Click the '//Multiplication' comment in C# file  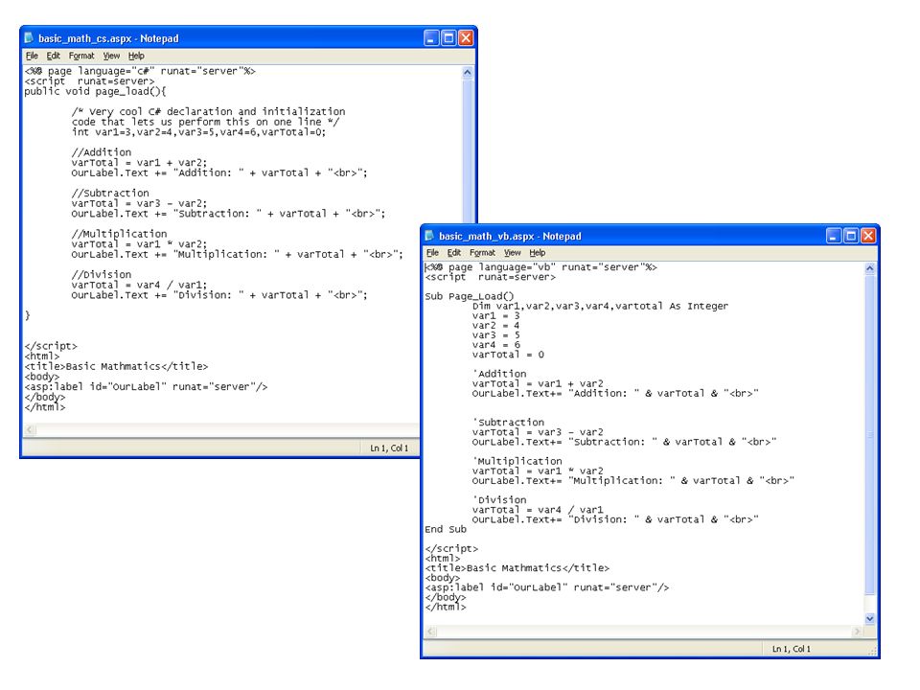point(119,234)
